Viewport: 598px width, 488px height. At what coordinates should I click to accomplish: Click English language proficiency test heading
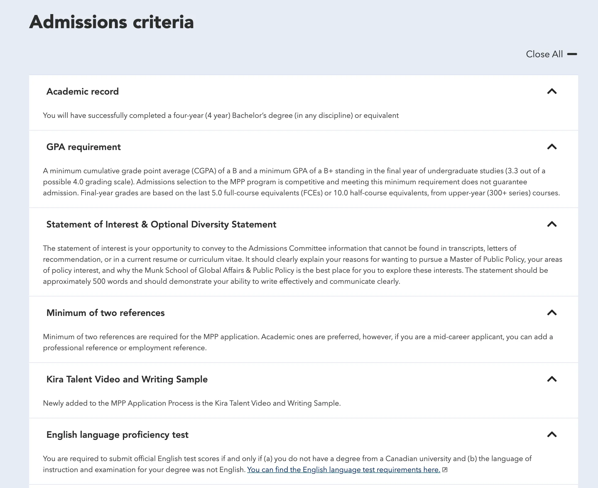point(117,435)
